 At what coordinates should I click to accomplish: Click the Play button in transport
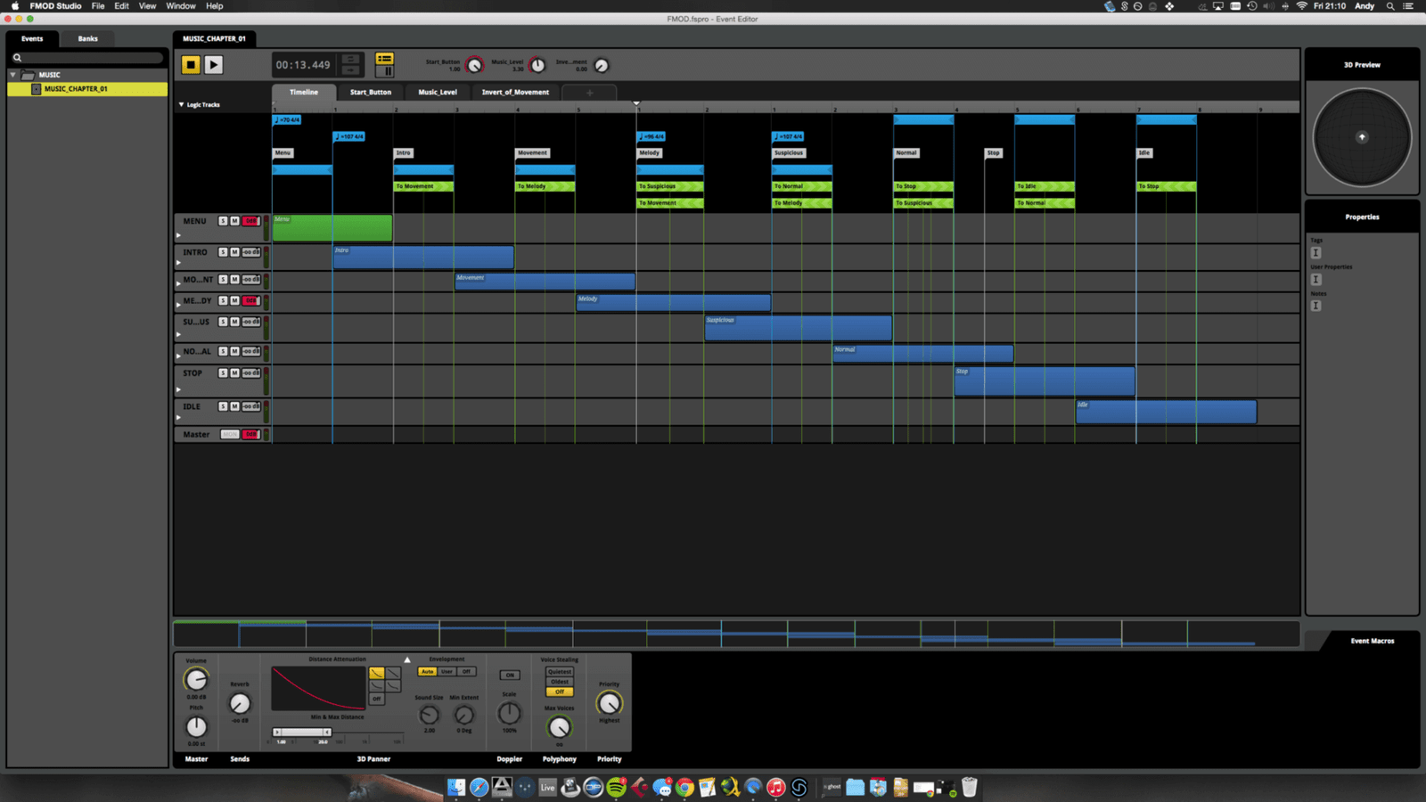(x=214, y=64)
